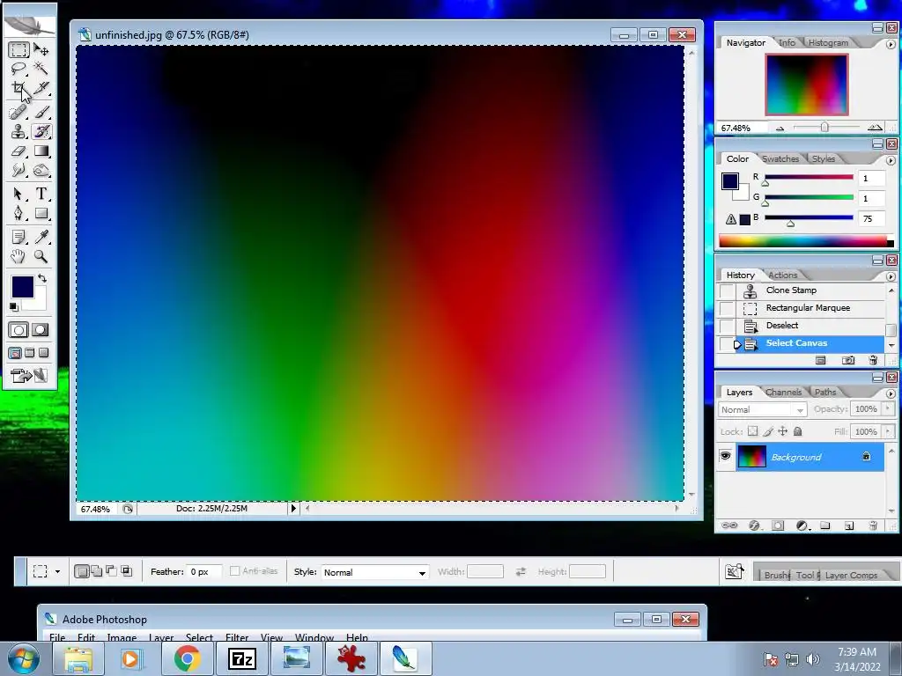Hide the Background layer visibility eye
The height and width of the screenshot is (676, 902).
726,457
